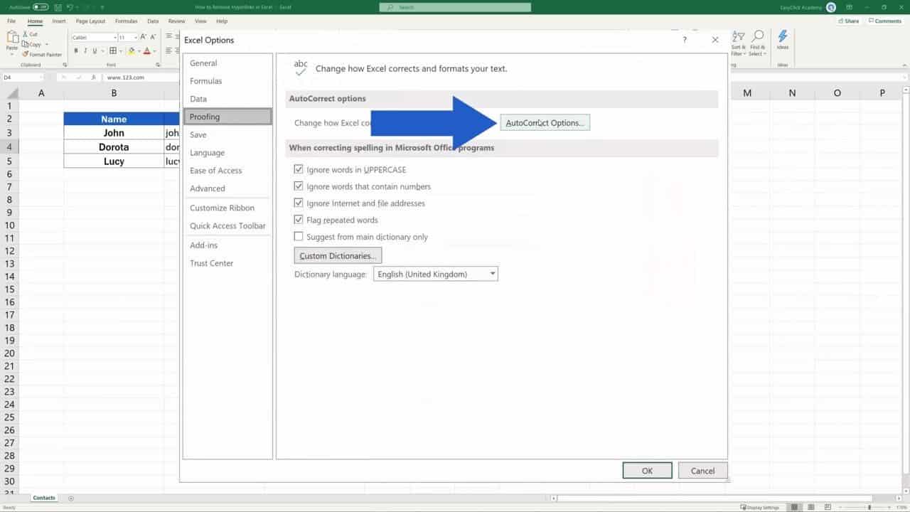Select Advanced in Excel Options sidebar
The width and height of the screenshot is (910, 512).
[207, 188]
